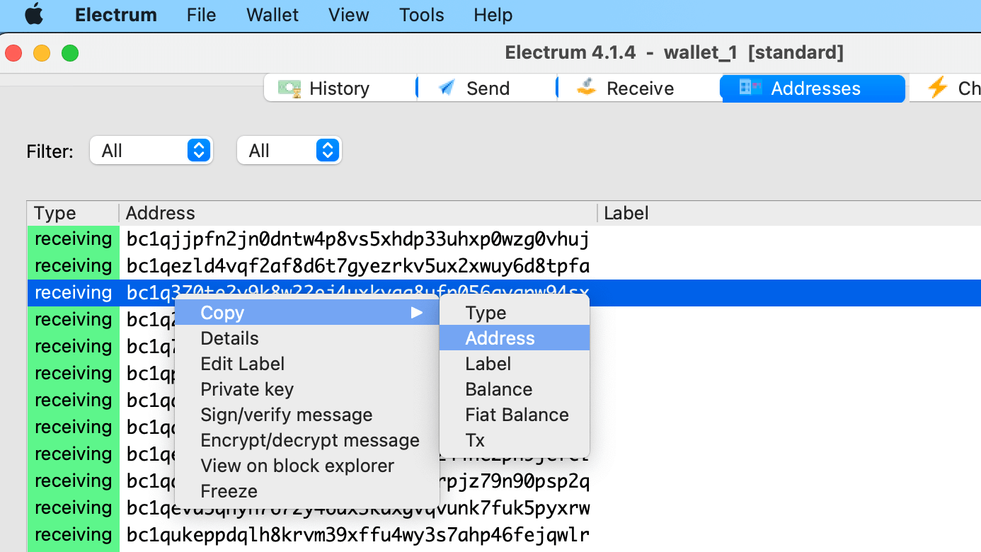The height and width of the screenshot is (552, 981).
Task: Click the lightning bolt Channels tab icon
Action: coord(937,88)
